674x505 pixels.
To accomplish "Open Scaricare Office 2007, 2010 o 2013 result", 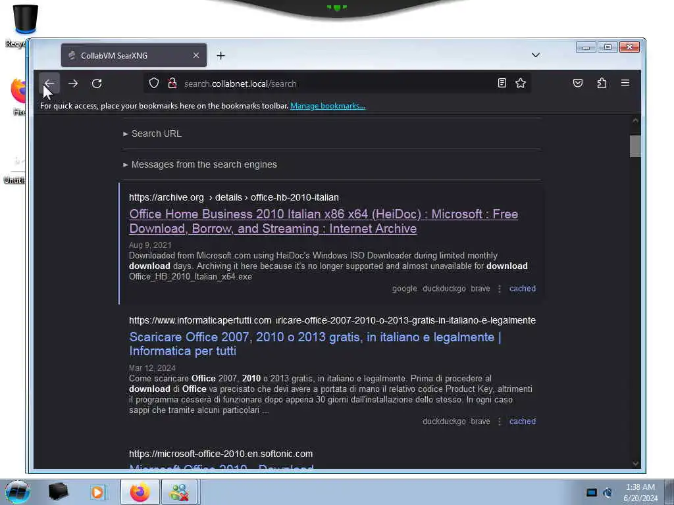I will [315, 344].
